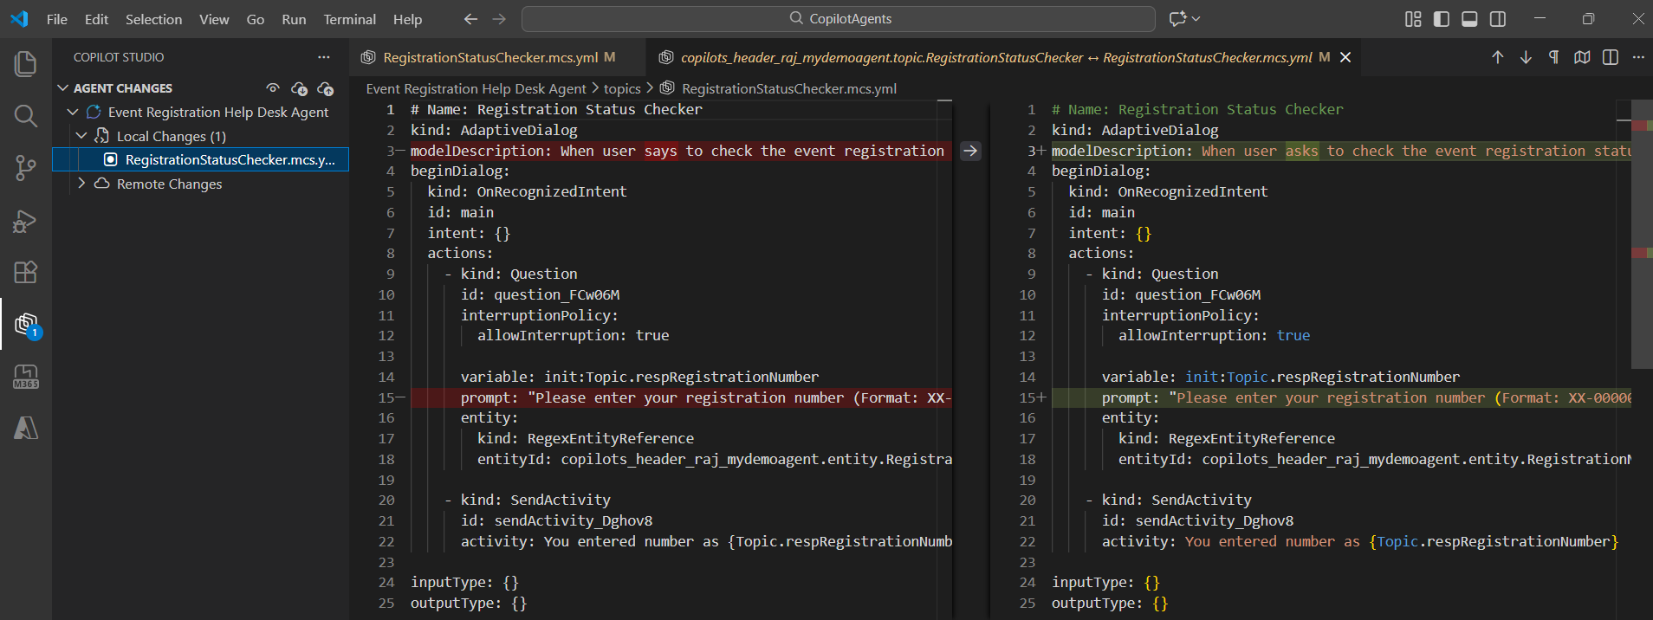Switch to the first RegistrationStatusChecker.mcs.yml tab
1653x620 pixels.
490,57
